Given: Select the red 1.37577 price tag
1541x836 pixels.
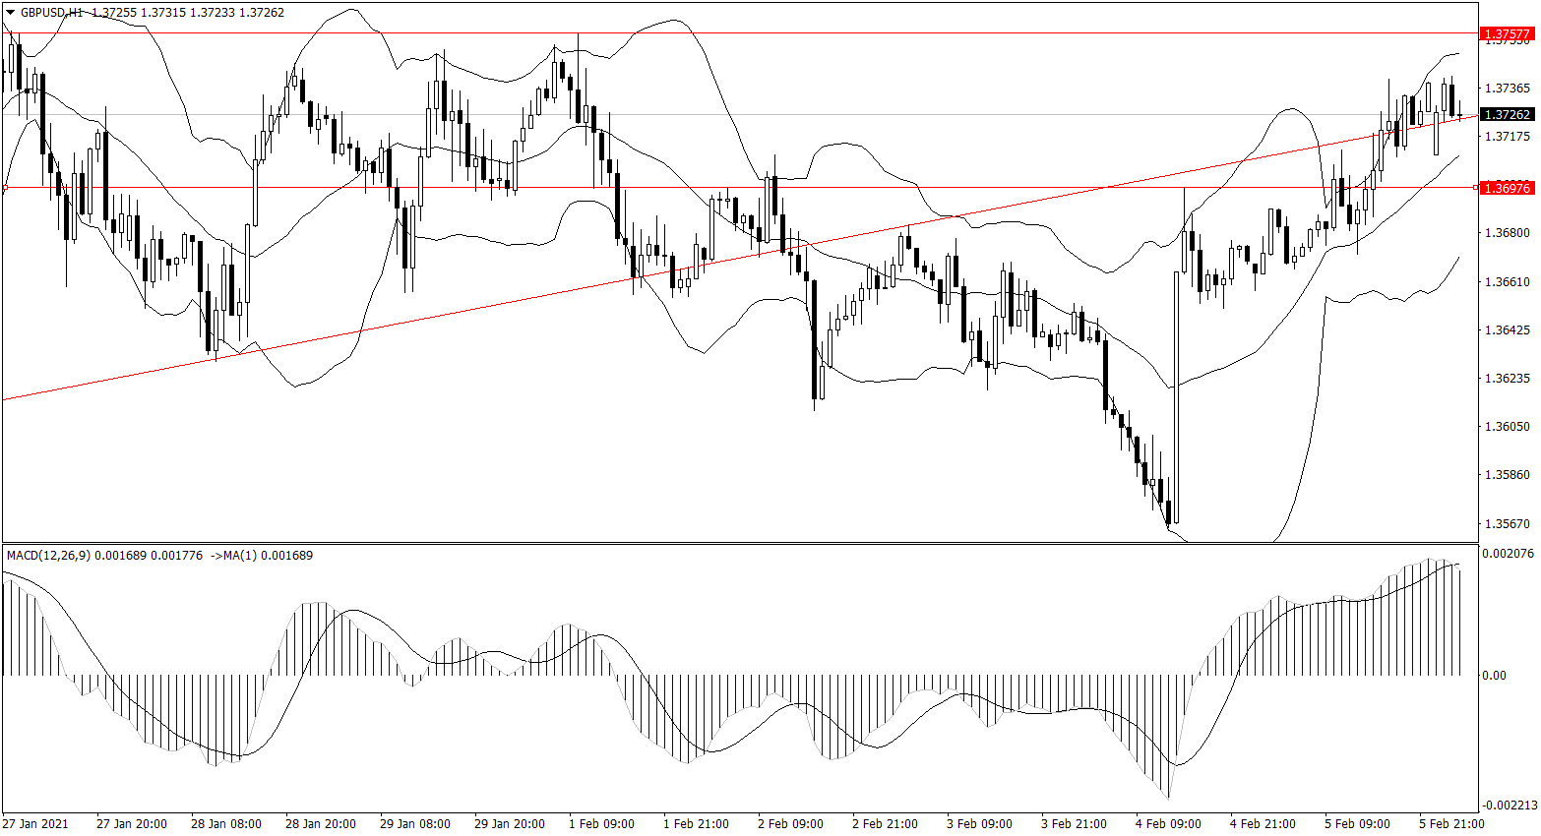Looking at the screenshot, I should tap(1507, 34).
